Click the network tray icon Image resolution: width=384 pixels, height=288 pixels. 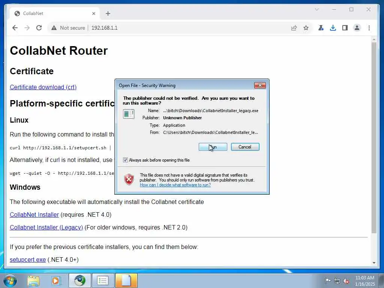pos(337,281)
